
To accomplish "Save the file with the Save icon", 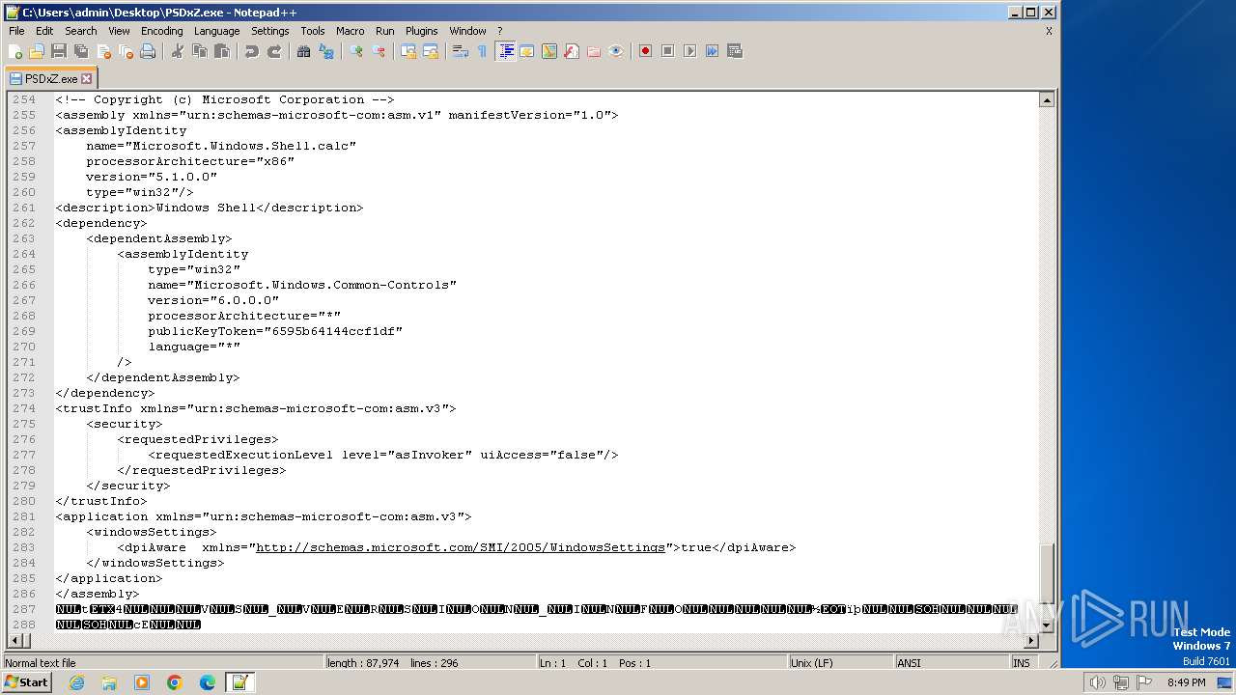I will (x=59, y=51).
